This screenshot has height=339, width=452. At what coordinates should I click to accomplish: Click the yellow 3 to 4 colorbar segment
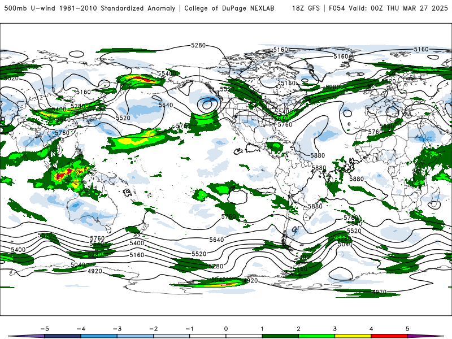coord(353,336)
